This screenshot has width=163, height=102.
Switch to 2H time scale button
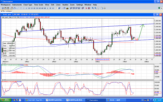pos(40,8)
